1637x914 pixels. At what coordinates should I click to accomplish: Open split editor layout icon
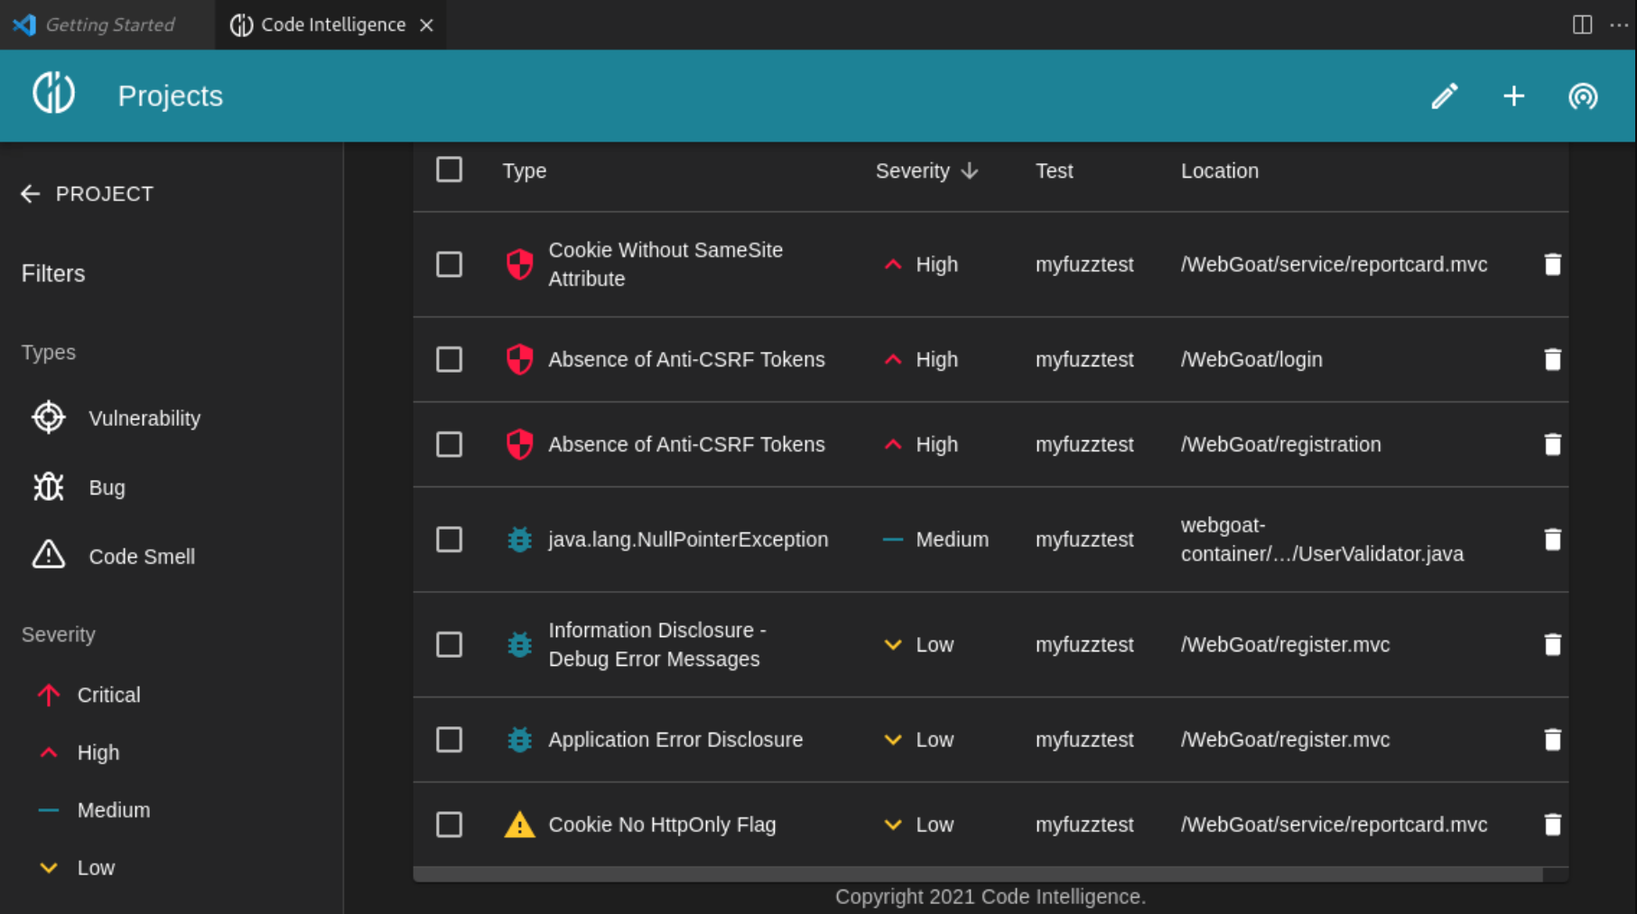pos(1582,24)
